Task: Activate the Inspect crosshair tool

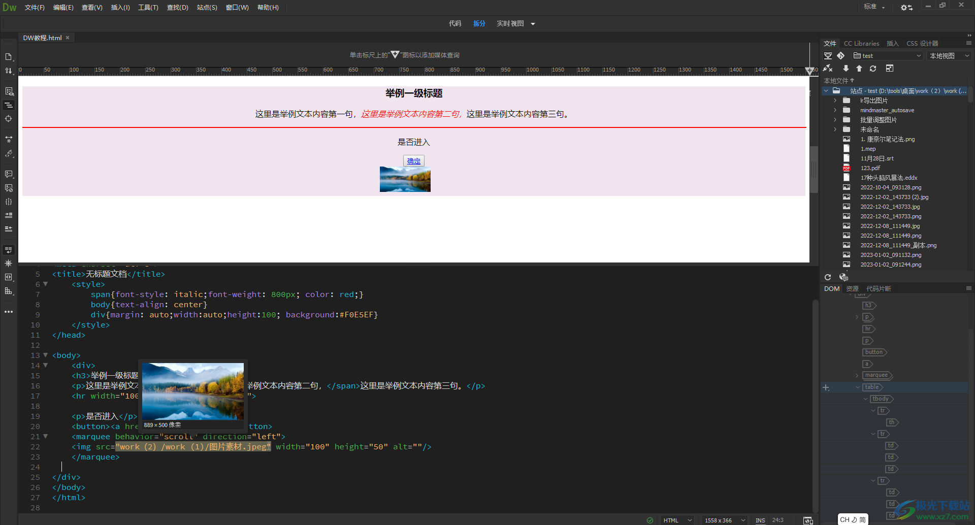Action: click(9, 119)
